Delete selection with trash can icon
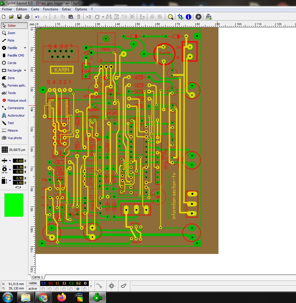Screen dimensions: 296x303 pyautogui.click(x=78, y=17)
